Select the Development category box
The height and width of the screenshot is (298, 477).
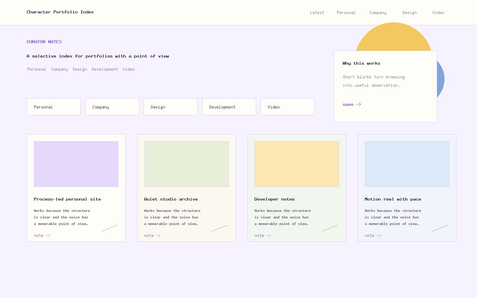(x=229, y=107)
